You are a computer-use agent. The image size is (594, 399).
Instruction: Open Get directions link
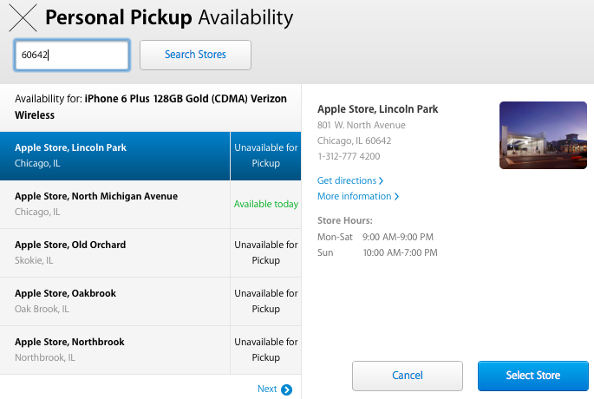(350, 180)
